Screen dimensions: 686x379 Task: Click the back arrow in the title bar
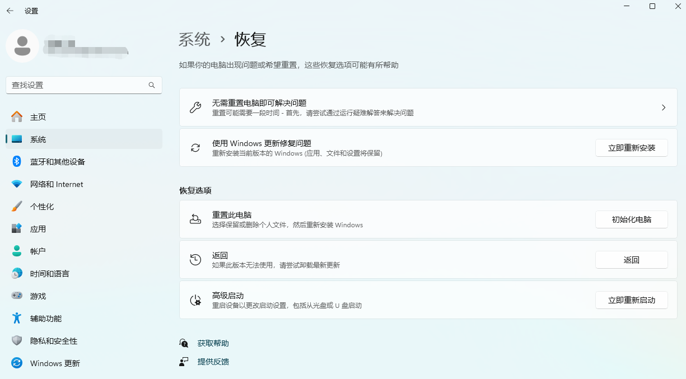coord(10,11)
